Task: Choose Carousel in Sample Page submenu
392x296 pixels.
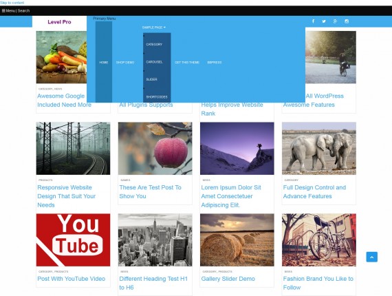Action: [154, 62]
